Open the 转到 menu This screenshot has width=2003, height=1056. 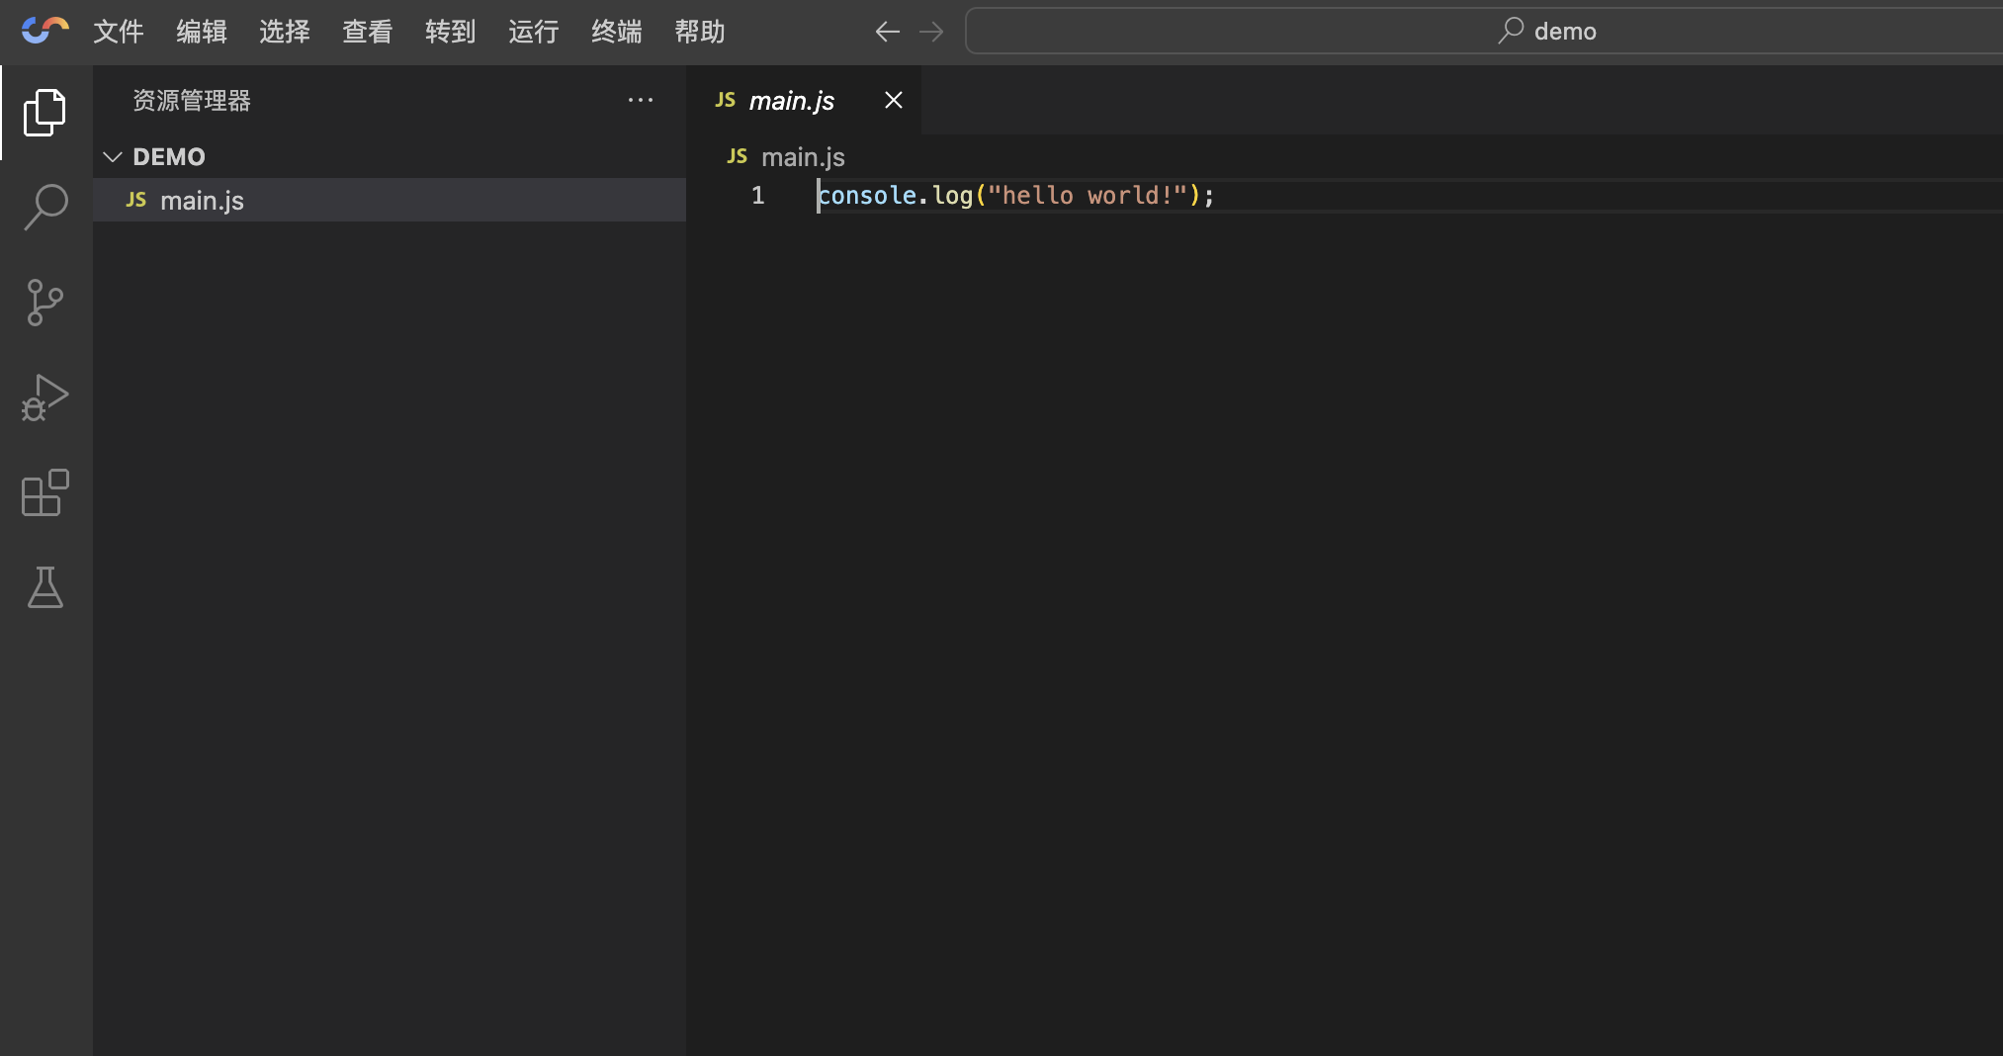[451, 32]
